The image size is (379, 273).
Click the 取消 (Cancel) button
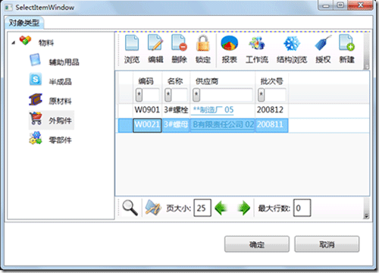pyautogui.click(x=327, y=244)
